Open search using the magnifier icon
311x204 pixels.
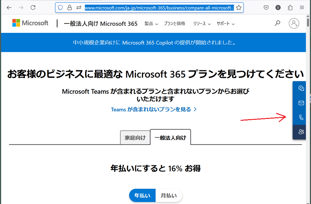point(277,23)
